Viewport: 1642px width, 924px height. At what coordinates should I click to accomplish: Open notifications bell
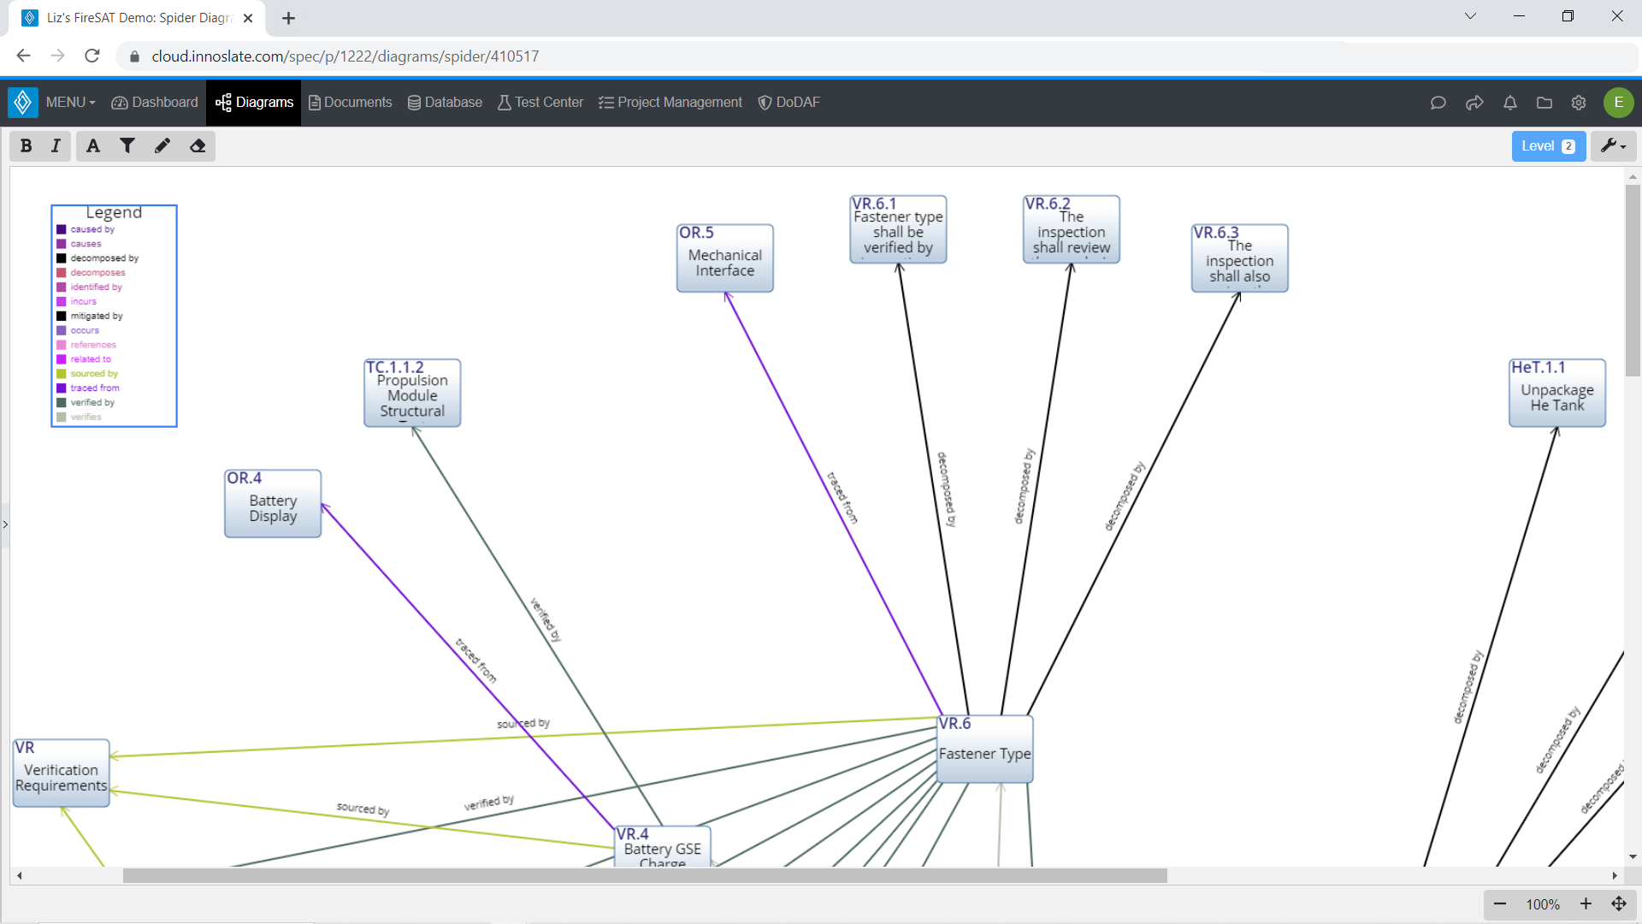(x=1509, y=103)
